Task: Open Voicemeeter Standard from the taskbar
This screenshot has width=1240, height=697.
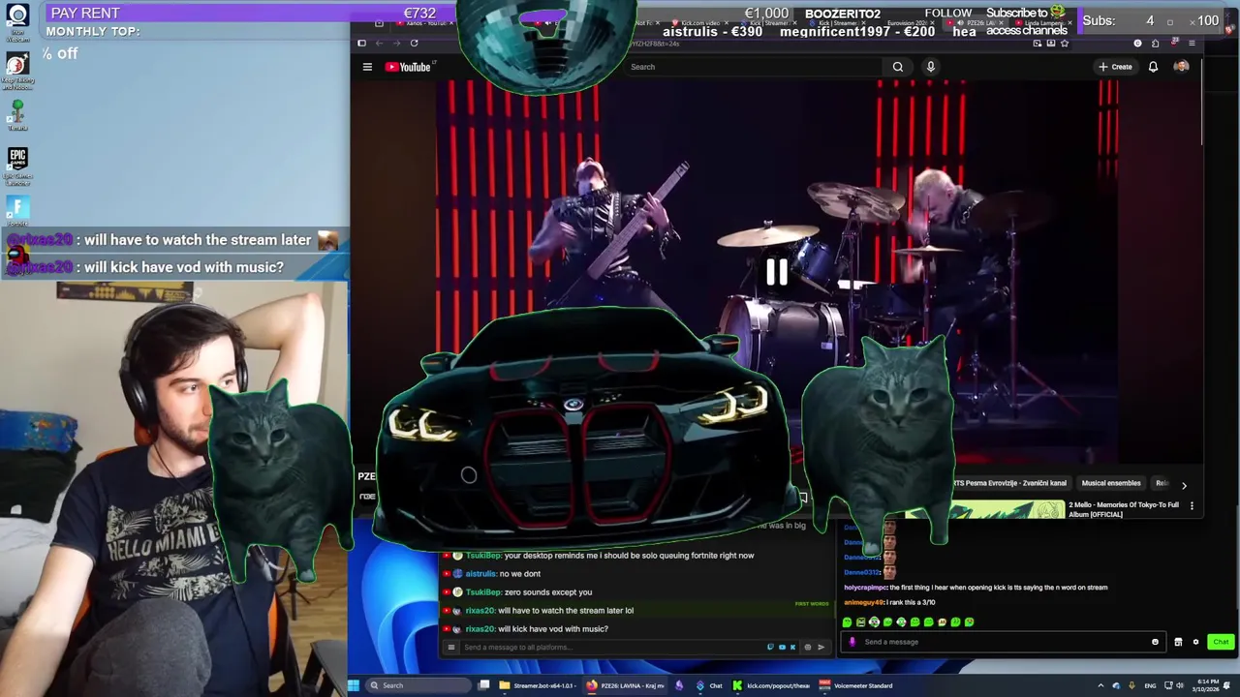Action: tap(857, 685)
